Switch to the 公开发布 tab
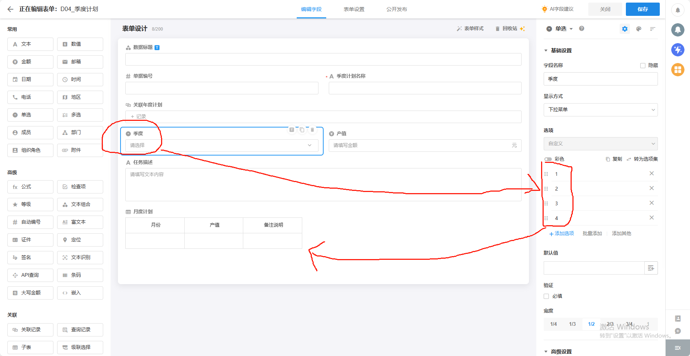Screen dimensions: 690x356 [397, 9]
